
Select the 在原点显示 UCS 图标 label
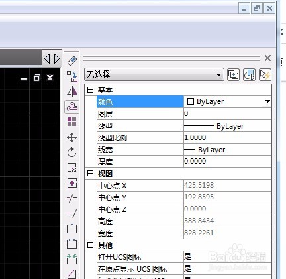pyautogui.click(x=132, y=269)
